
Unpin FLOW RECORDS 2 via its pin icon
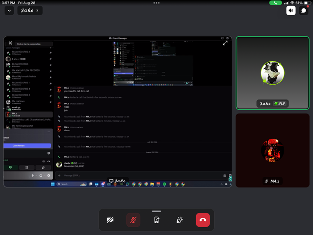[50, 53]
